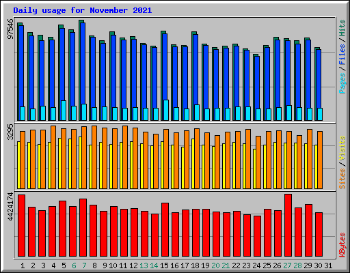Click day 26 on the axis
This screenshot has height=273, width=350.
pos(277,265)
